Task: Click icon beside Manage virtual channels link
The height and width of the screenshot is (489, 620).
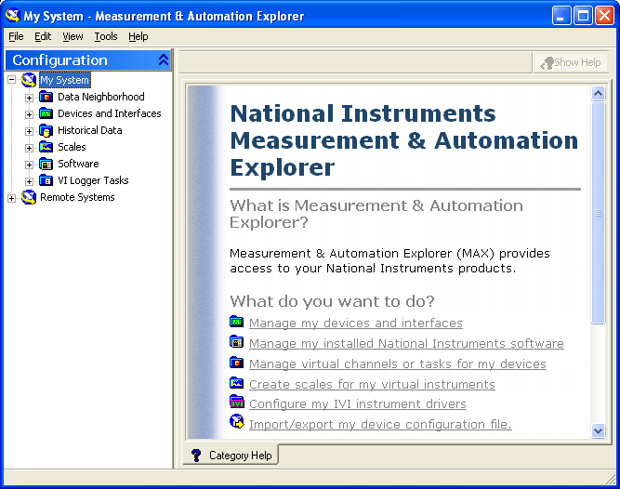Action: point(236,363)
